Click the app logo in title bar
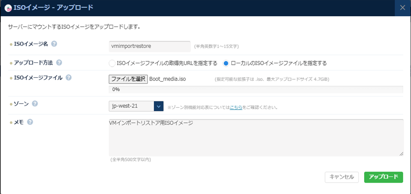Viewport: 411px width, 194px height. tap(7, 7)
